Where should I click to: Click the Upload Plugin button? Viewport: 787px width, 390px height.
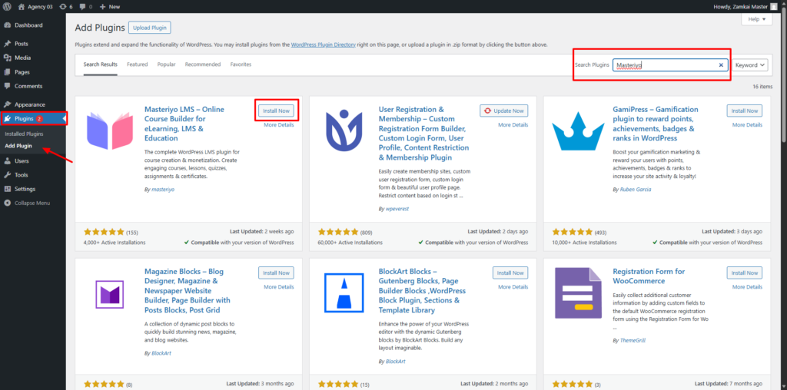150,28
